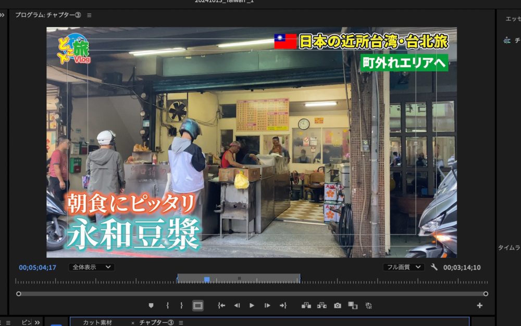
Task: Jump to the Out point
Action: [283, 306]
